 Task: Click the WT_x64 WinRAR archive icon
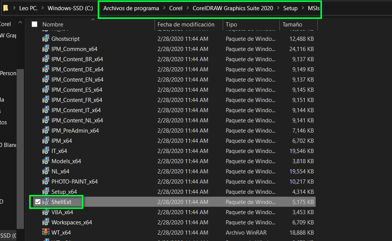45,233
